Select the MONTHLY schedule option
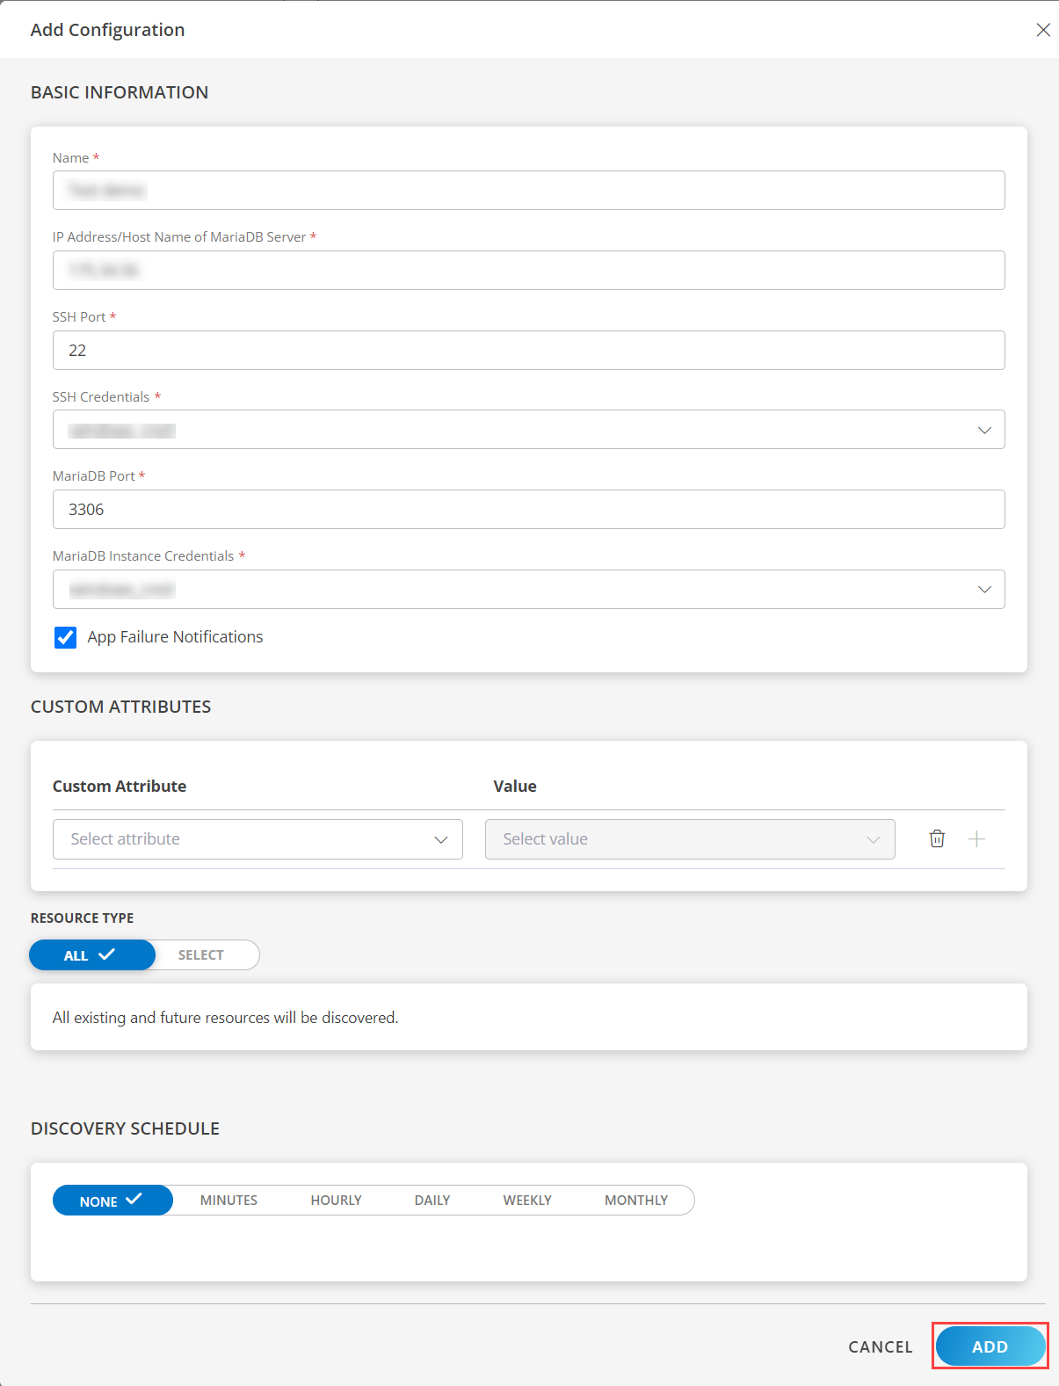 (x=635, y=1200)
